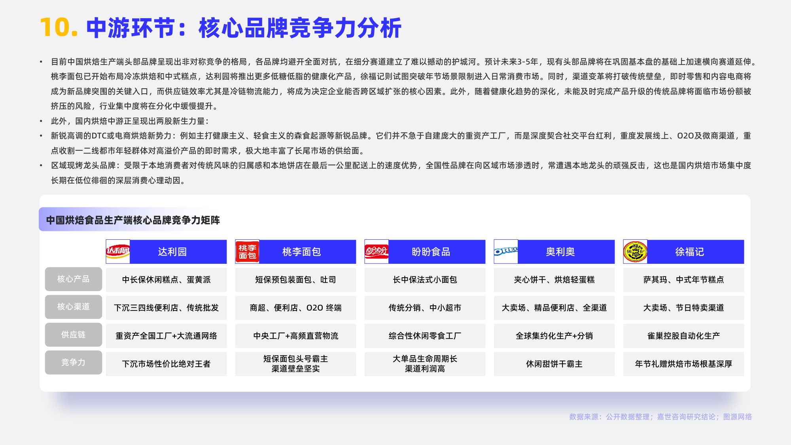791x445 pixels.
Task: Click the cell 下沉三四线便利店、传统批发
Action: point(166,308)
